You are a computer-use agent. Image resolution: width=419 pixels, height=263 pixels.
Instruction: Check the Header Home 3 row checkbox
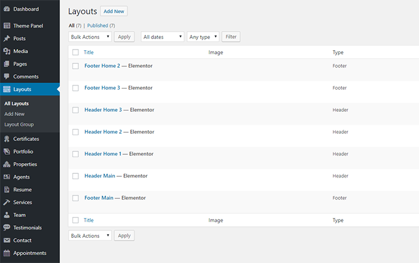pos(75,110)
